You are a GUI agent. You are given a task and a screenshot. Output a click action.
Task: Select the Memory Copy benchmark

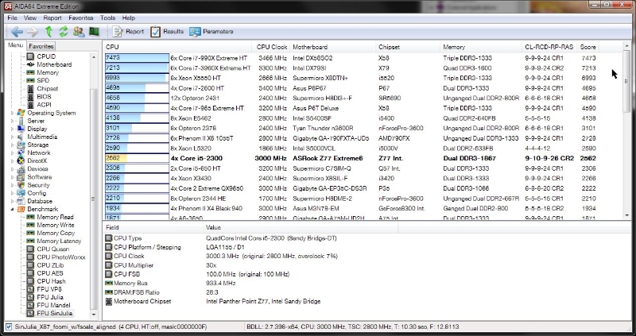56,233
